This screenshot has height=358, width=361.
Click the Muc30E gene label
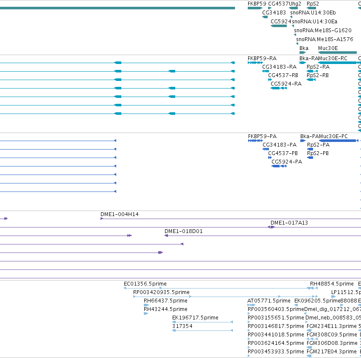coord(328,48)
